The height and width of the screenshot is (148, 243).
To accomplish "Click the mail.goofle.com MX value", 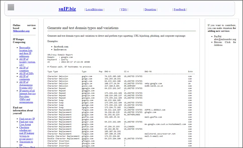I will tap(153, 117).
